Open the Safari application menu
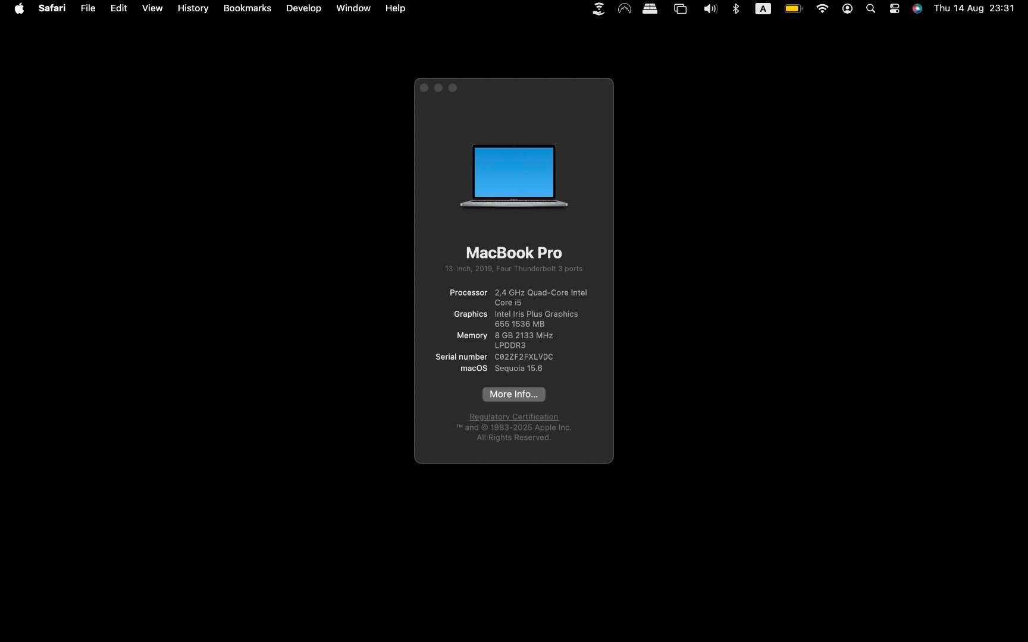This screenshot has width=1028, height=642. pyautogui.click(x=52, y=8)
